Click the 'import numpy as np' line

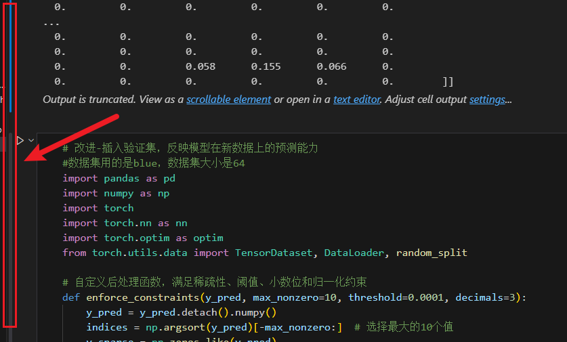(x=116, y=194)
